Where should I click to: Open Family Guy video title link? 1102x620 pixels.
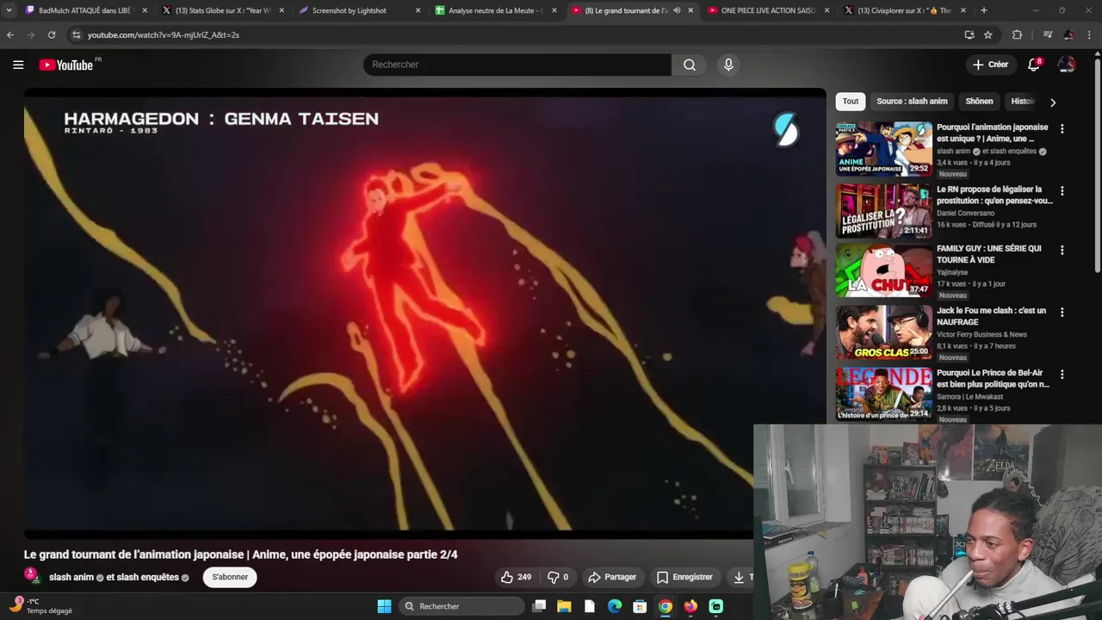click(x=988, y=254)
